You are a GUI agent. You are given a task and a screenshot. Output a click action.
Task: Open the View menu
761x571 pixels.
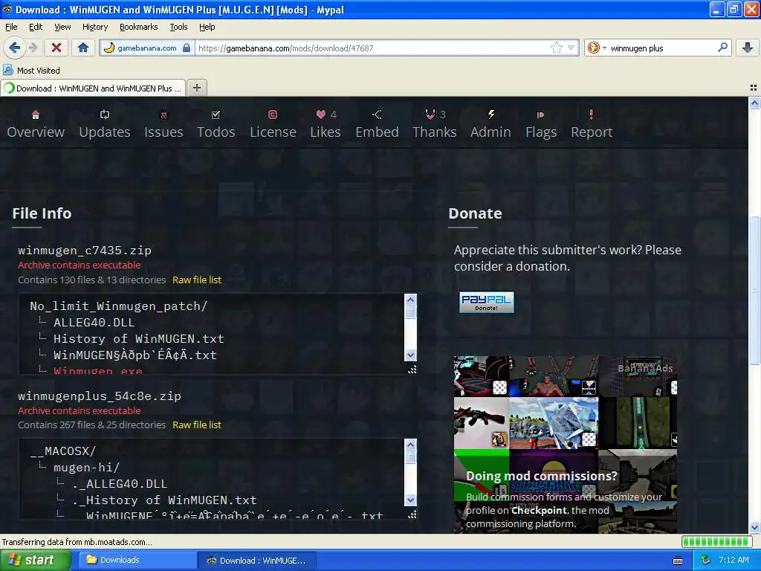(62, 27)
